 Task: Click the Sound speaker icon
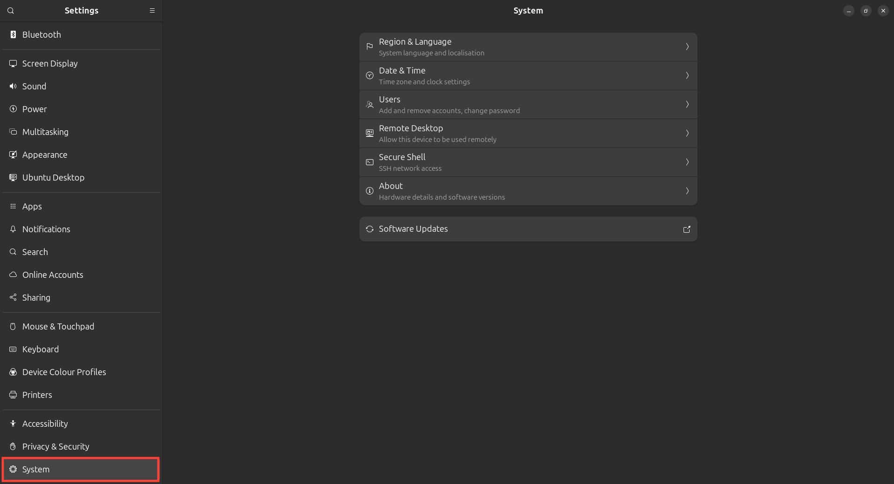click(13, 86)
